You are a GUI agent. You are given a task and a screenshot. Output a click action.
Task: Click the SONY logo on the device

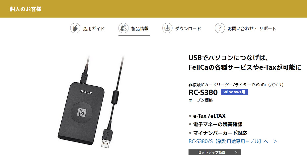[x=86, y=92]
